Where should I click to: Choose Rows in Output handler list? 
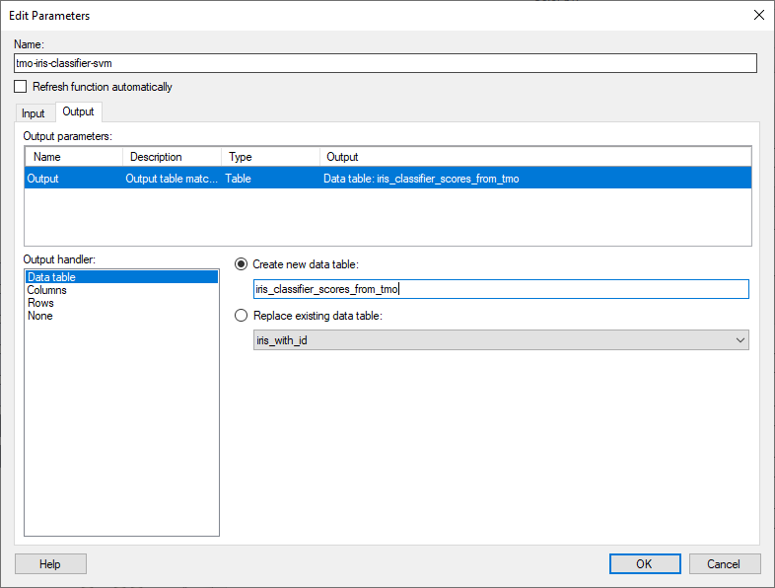coord(41,303)
